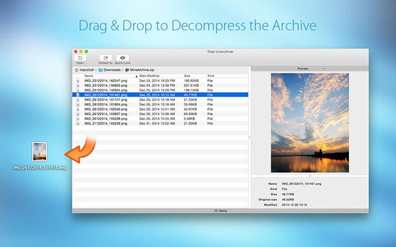Select file IMG_26122014_105339.png
The height and width of the screenshot is (247, 396).
coord(106,119)
